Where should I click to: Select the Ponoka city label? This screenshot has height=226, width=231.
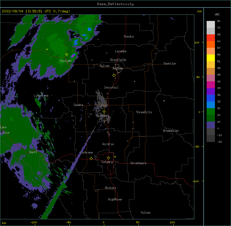[129, 37]
